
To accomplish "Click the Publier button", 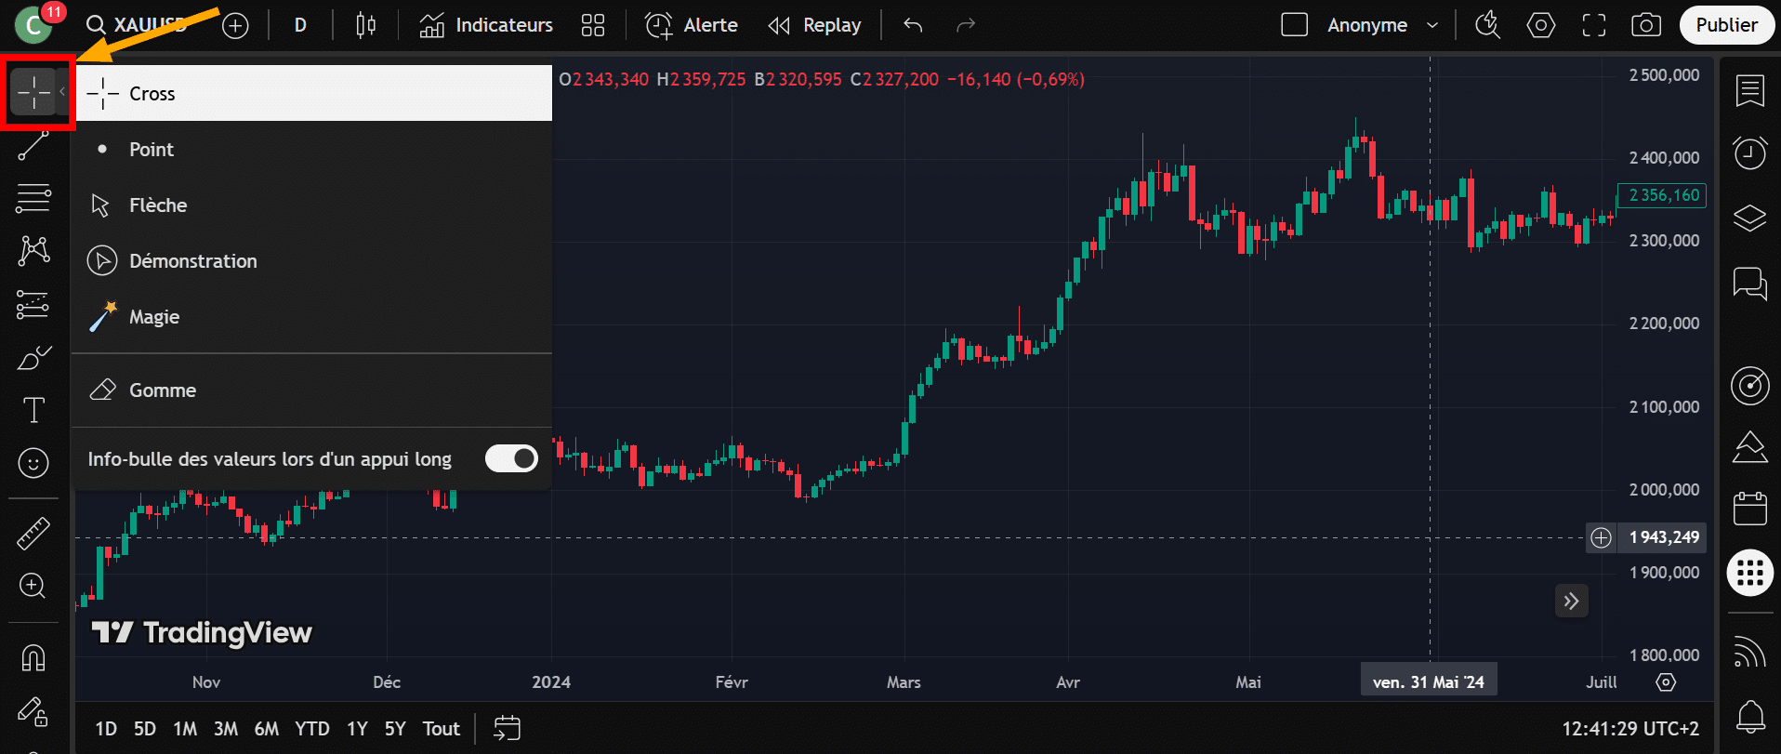I will coord(1726,25).
